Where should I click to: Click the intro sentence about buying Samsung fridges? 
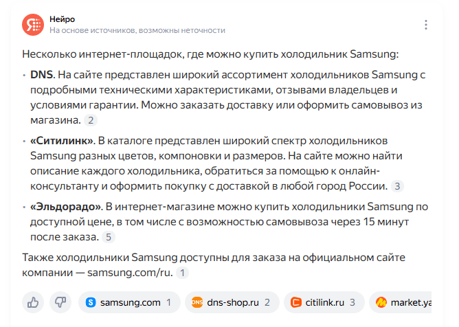(210, 54)
